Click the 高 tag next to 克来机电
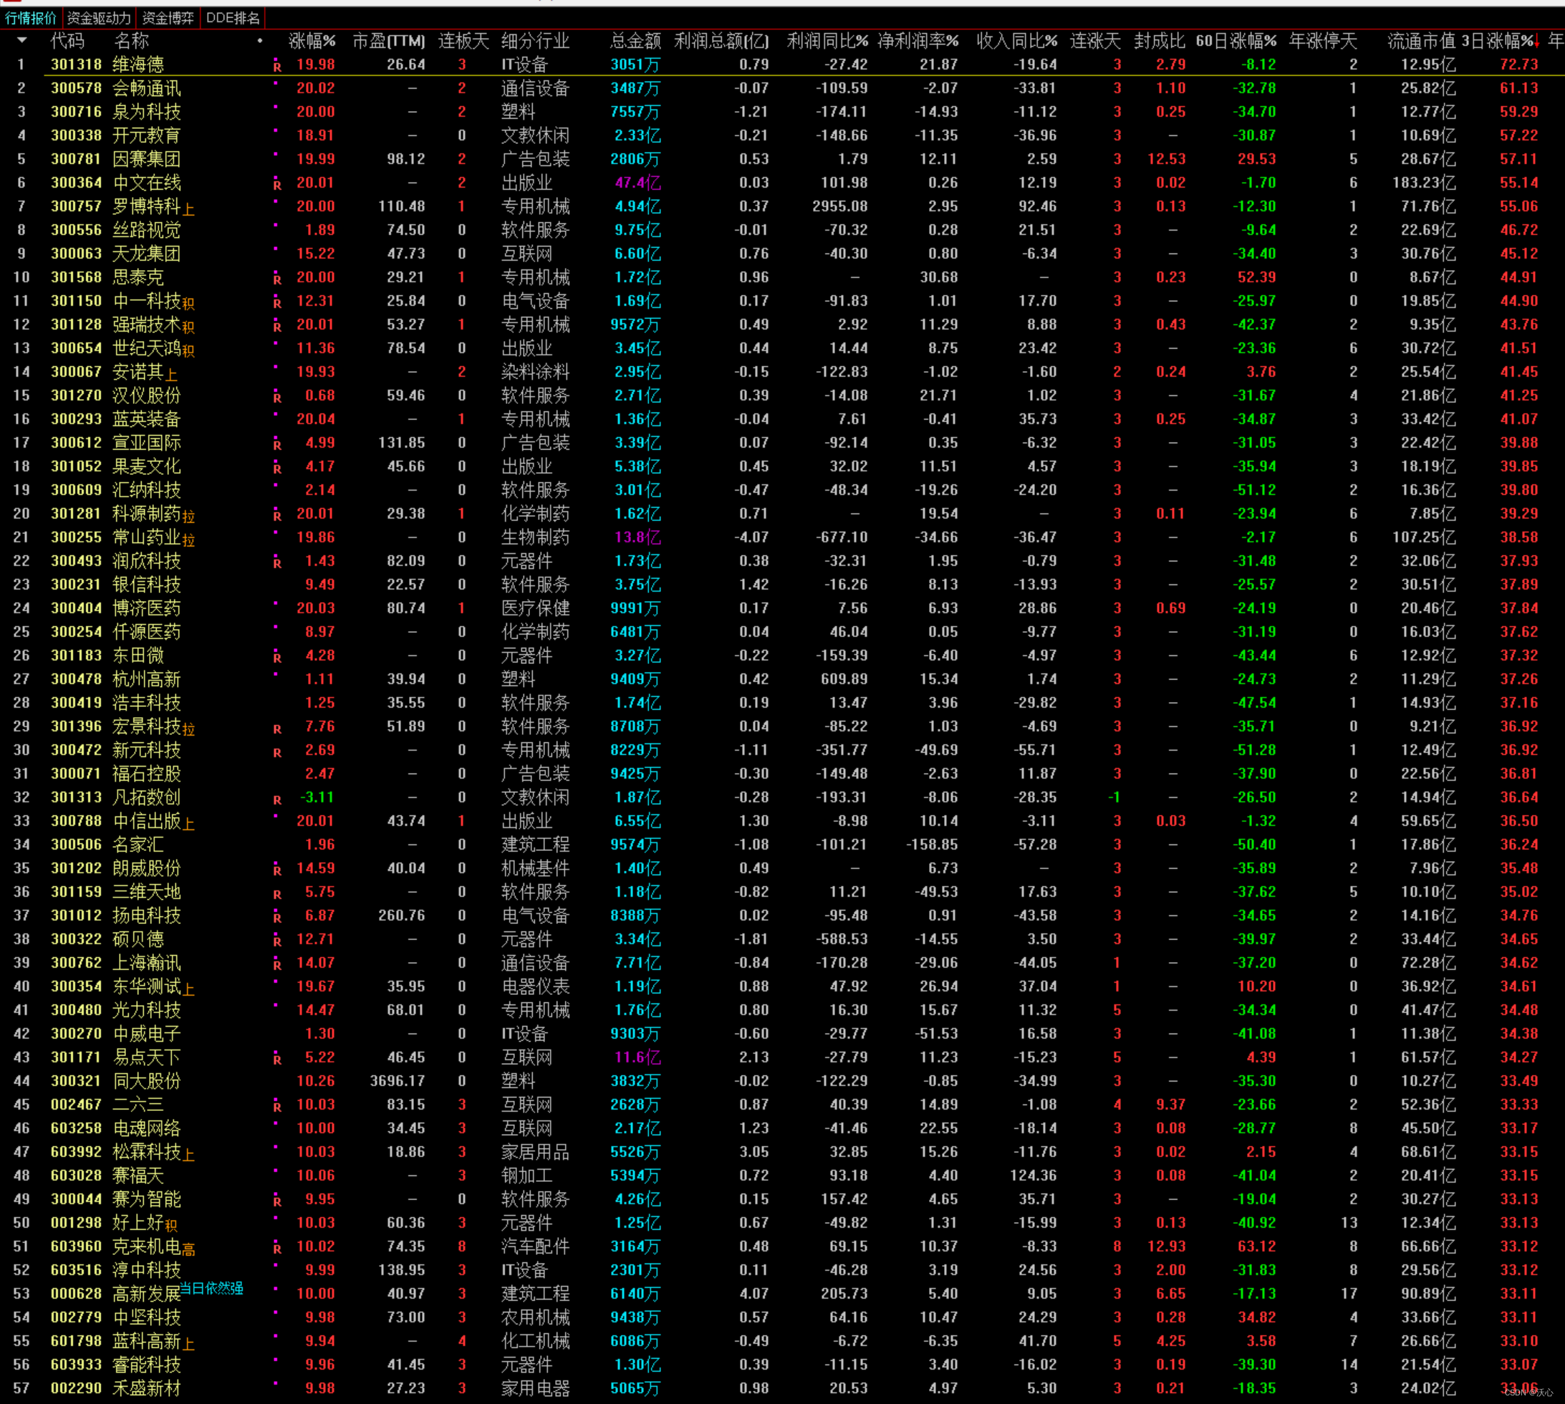This screenshot has height=1404, width=1565. [189, 1250]
